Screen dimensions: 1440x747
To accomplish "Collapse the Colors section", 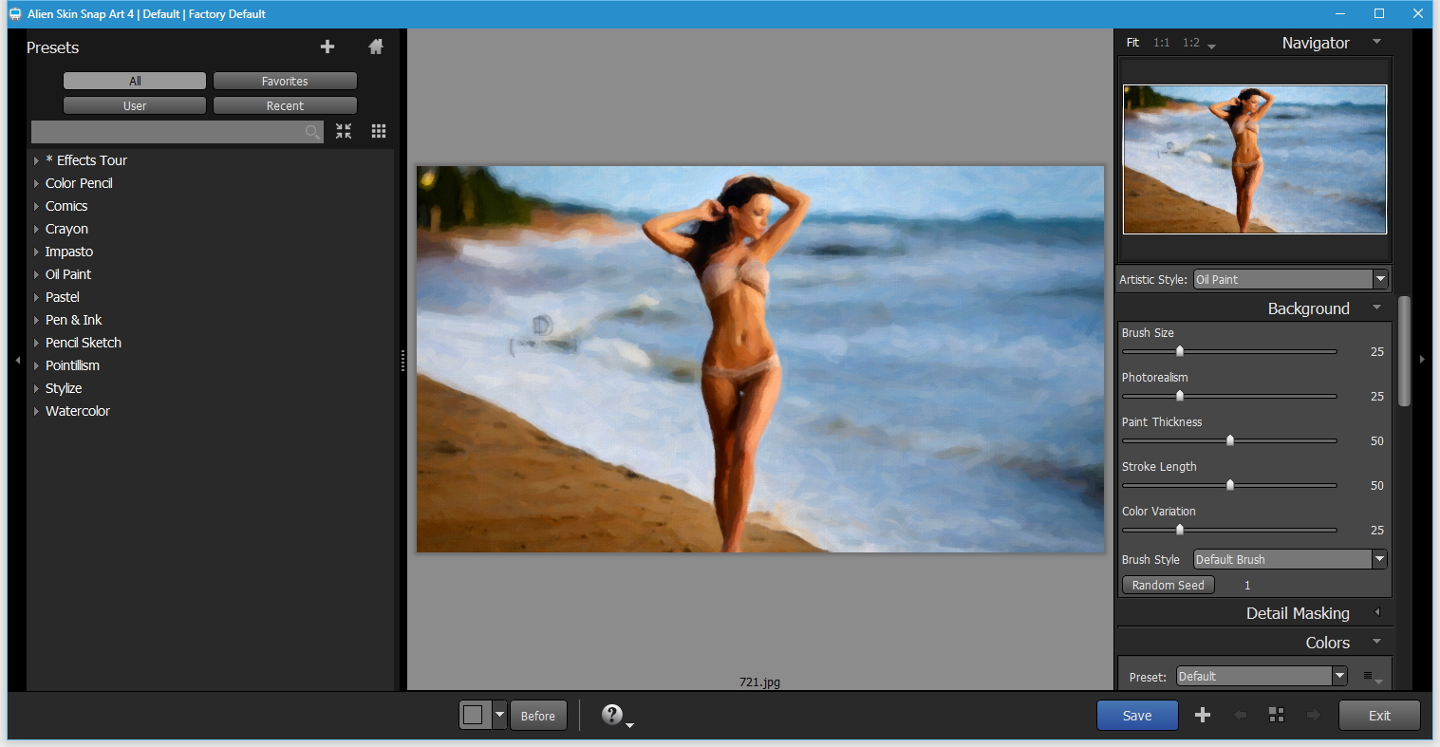I will [x=1376, y=642].
